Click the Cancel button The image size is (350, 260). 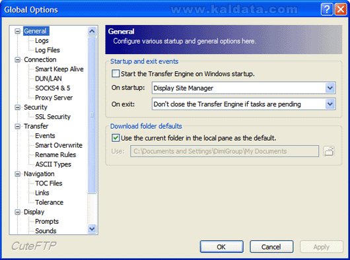click(271, 247)
